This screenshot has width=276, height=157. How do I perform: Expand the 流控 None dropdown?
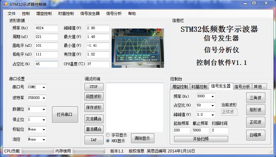pos(44,139)
